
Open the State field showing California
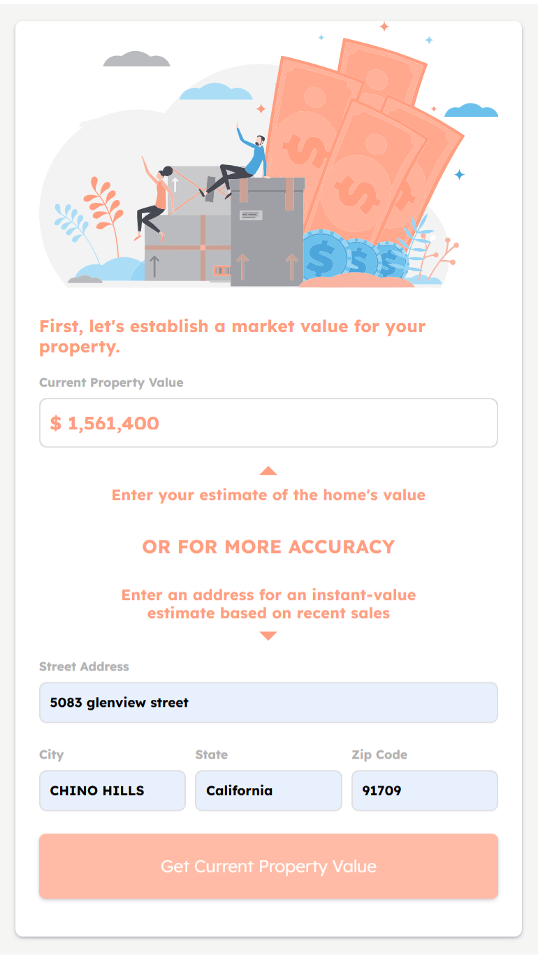point(268,791)
